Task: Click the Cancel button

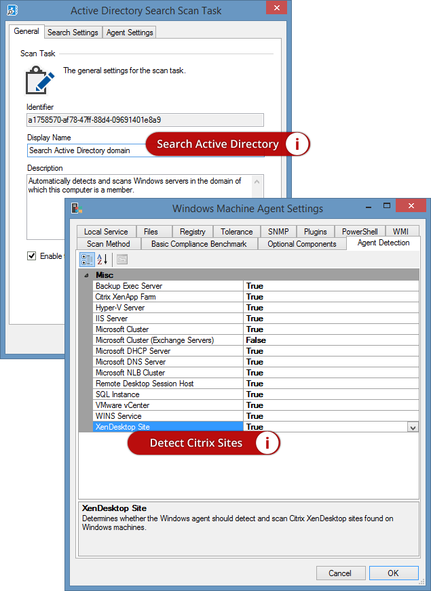Action: coord(340,573)
